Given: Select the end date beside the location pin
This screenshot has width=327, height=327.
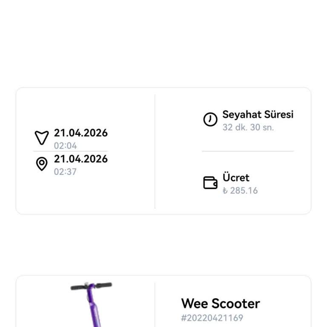Looking at the screenshot, I should tap(81, 159).
